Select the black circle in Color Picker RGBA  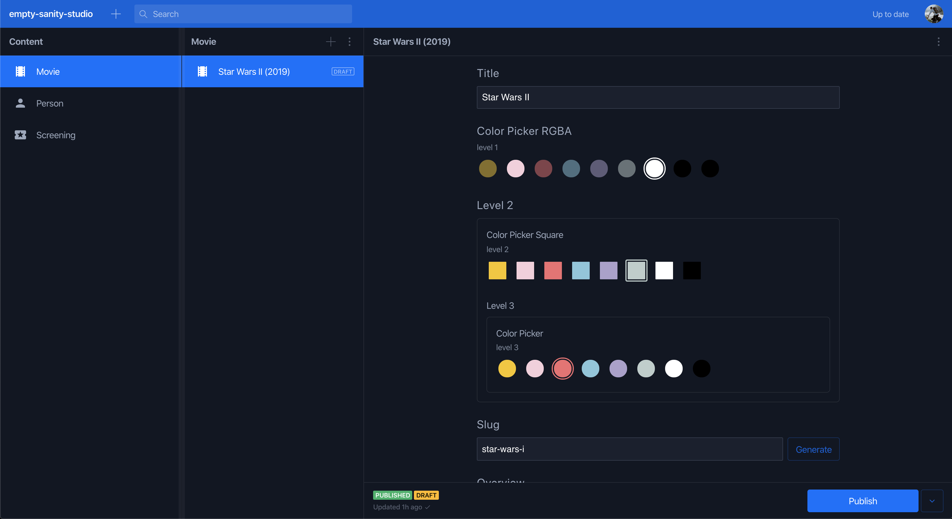[682, 169]
